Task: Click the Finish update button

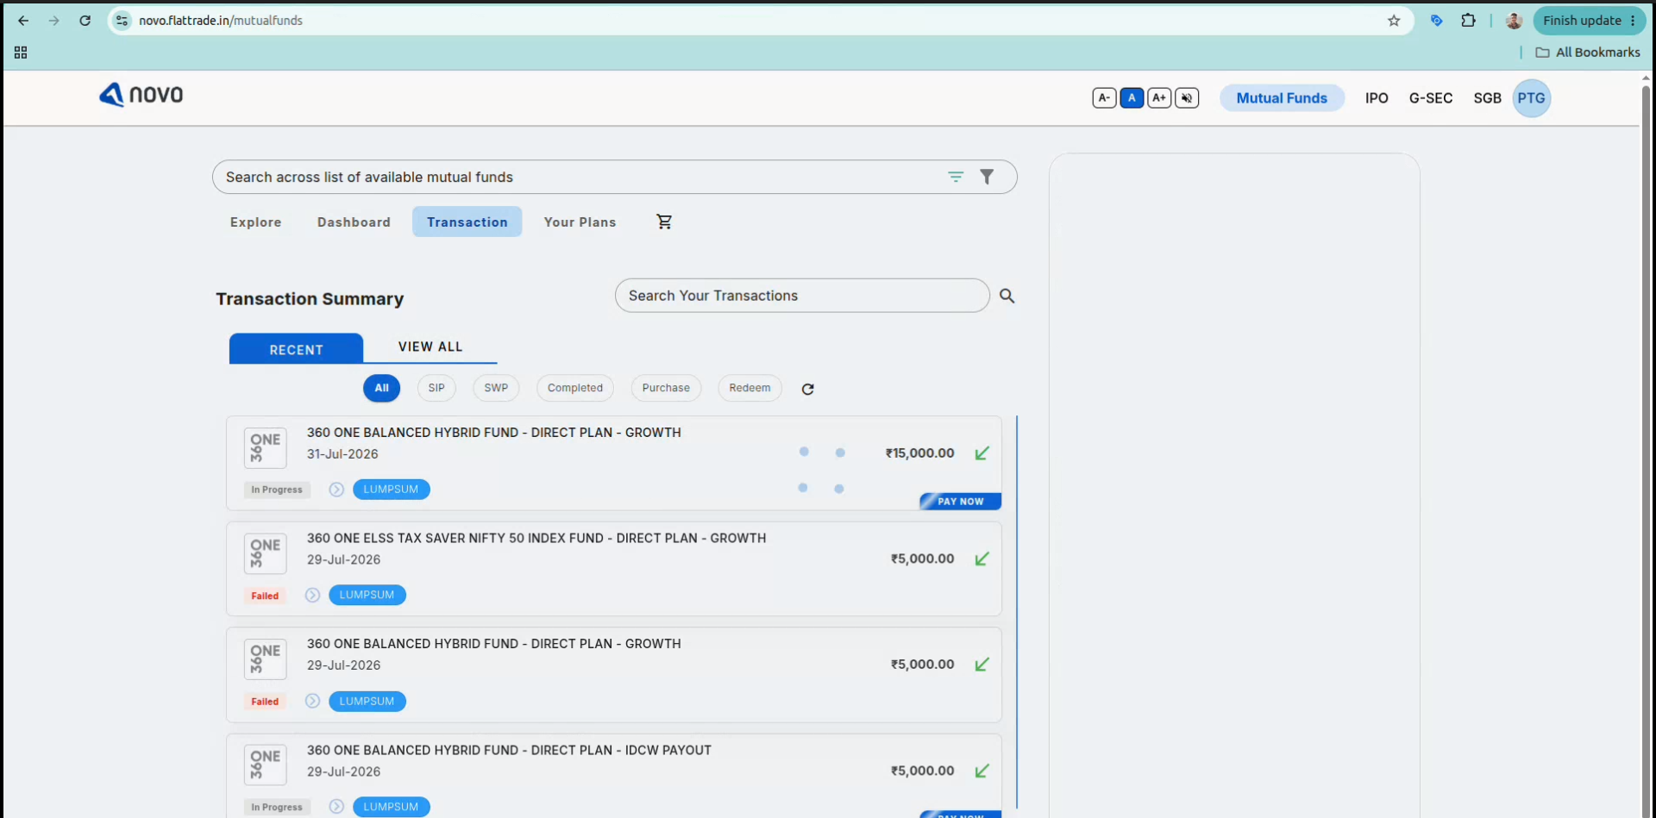Action: (1590, 21)
